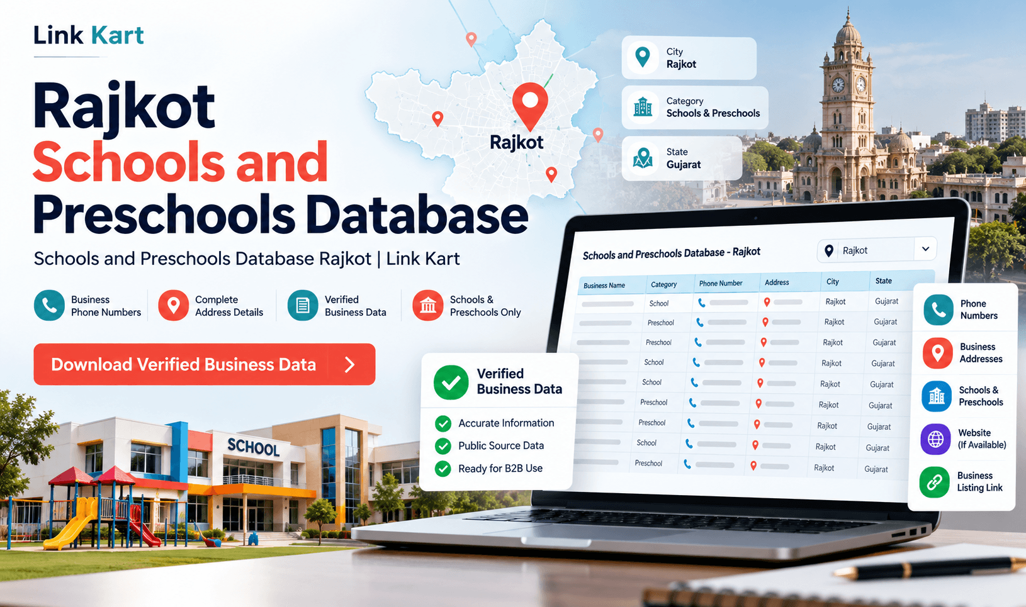This screenshot has width=1026, height=607.
Task: Click the Business Listing Link chain icon
Action: pos(935,482)
